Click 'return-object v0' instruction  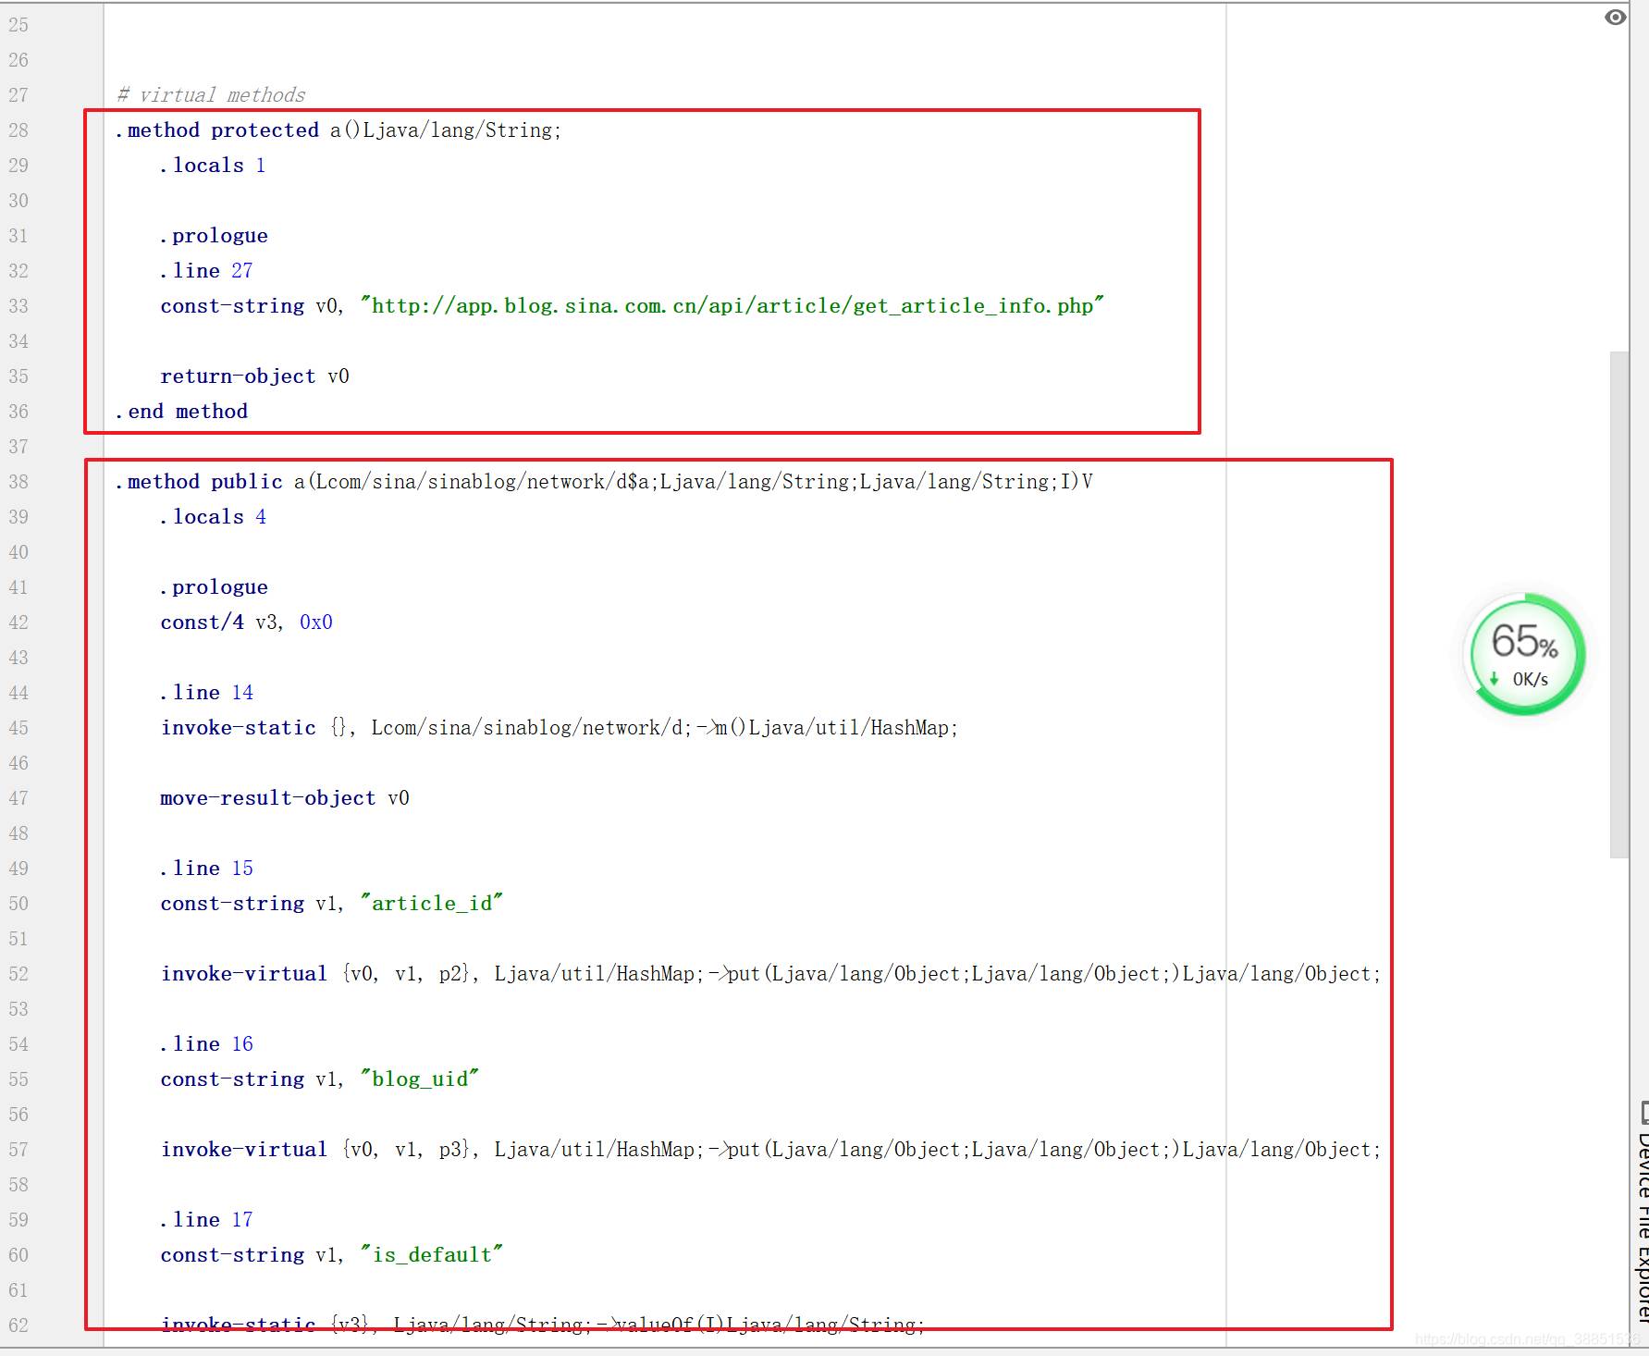[x=254, y=376]
